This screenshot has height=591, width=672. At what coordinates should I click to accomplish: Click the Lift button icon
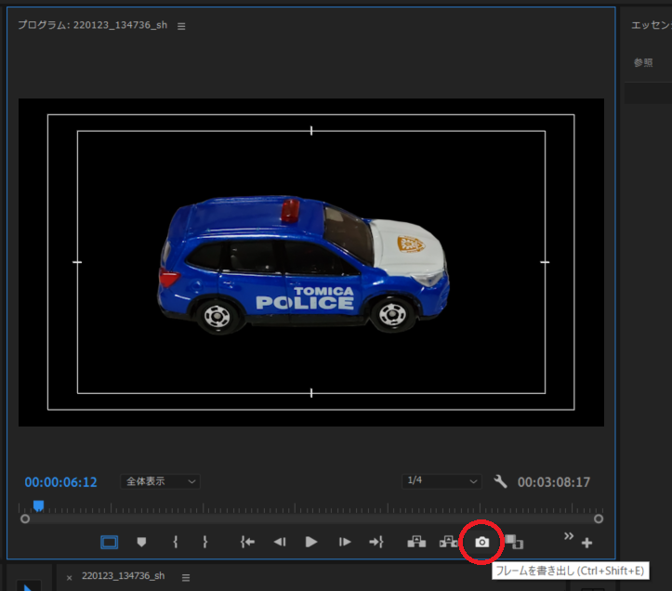coord(416,542)
